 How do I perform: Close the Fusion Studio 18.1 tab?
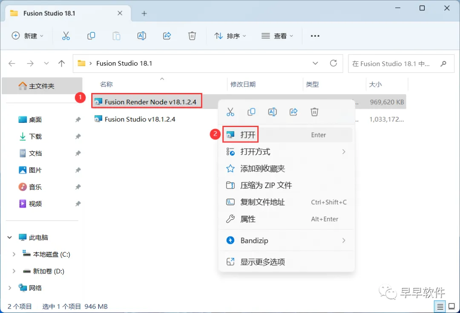(120, 13)
